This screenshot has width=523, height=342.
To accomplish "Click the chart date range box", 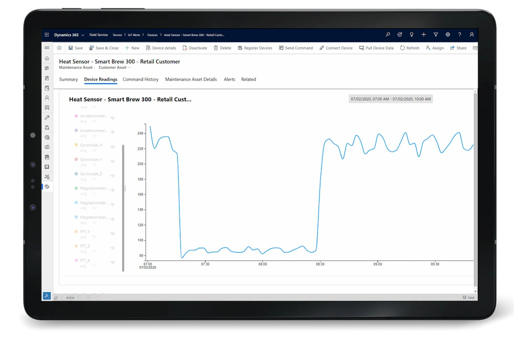I will [x=391, y=99].
